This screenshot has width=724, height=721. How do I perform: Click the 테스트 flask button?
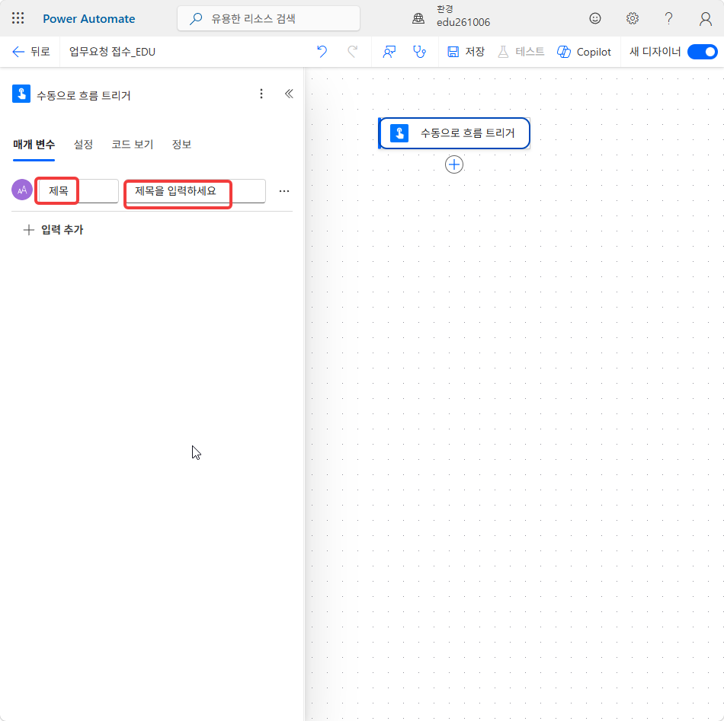coord(521,52)
